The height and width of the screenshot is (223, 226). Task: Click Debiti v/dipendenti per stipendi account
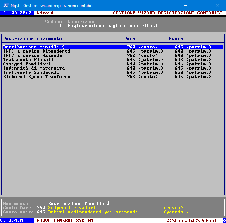click(x=93, y=212)
